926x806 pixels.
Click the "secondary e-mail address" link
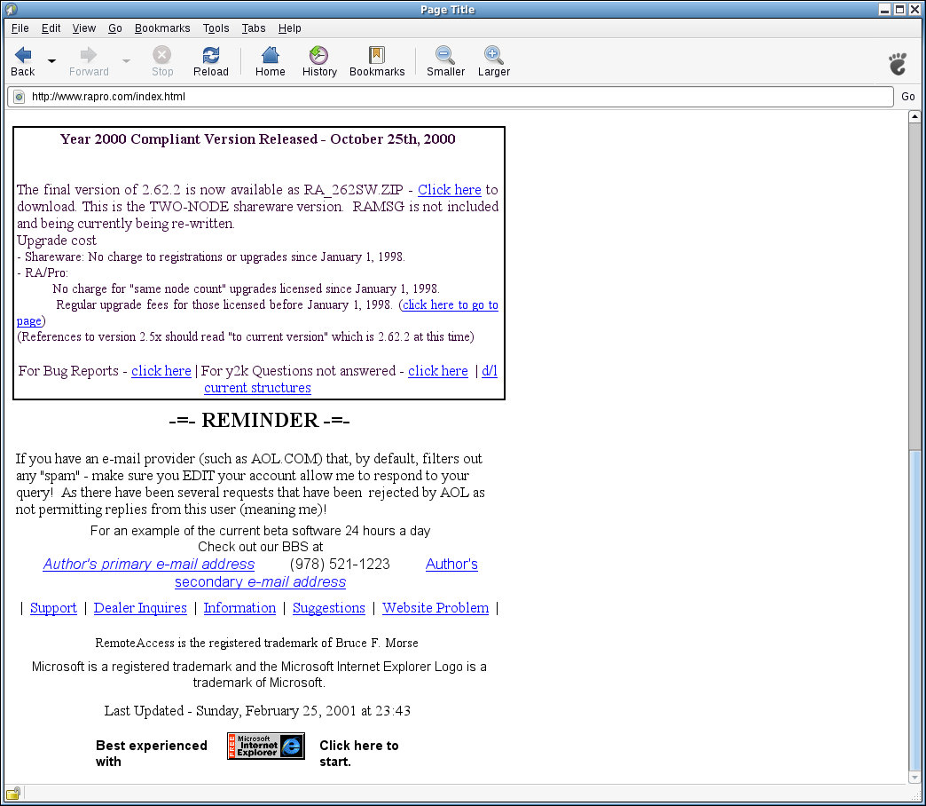coord(260,582)
